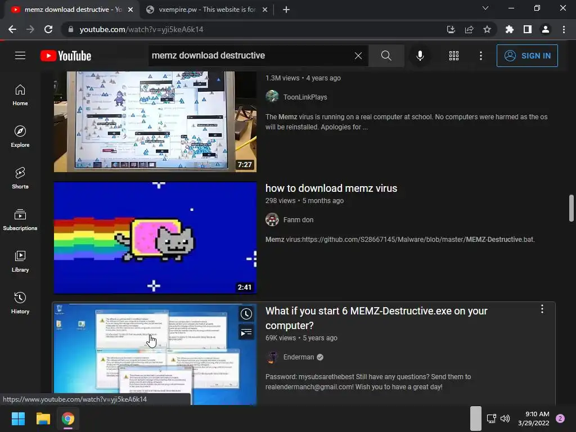The width and height of the screenshot is (576, 432).
Task: Click the install app icon in address bar
Action: 451,29
